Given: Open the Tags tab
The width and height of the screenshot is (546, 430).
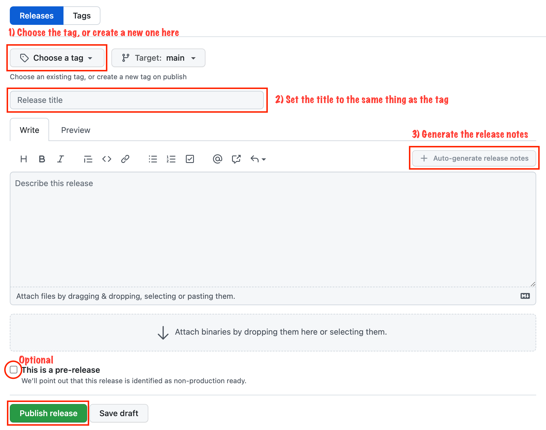Looking at the screenshot, I should (x=82, y=16).
